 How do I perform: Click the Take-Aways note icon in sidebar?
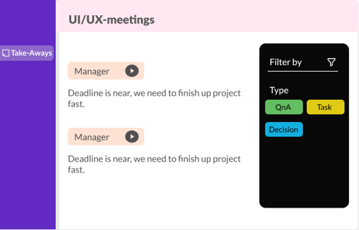tap(6, 53)
